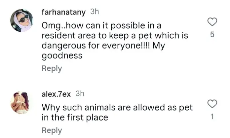Image resolution: width=230 pixels, height=138 pixels.
Task: Click the 3h timestamp beside farhanatany
Action: [x=95, y=12]
